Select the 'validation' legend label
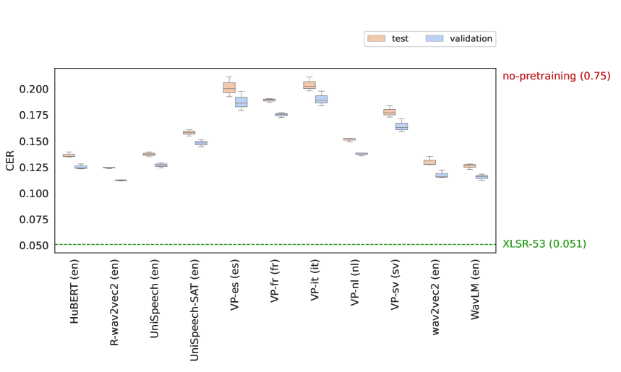Viewport: 621px width, 372px height. (471, 38)
